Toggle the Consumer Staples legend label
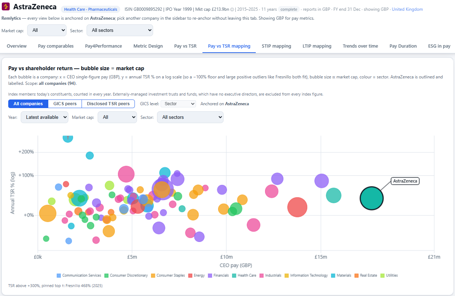Image resolution: width=455 pixels, height=296 pixels. click(x=171, y=276)
